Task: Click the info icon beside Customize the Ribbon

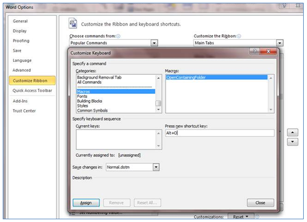Action: tap(239, 36)
